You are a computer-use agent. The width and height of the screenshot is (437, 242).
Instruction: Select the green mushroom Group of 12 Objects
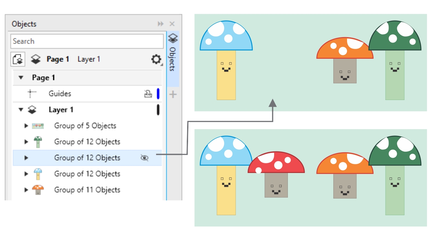(87, 142)
